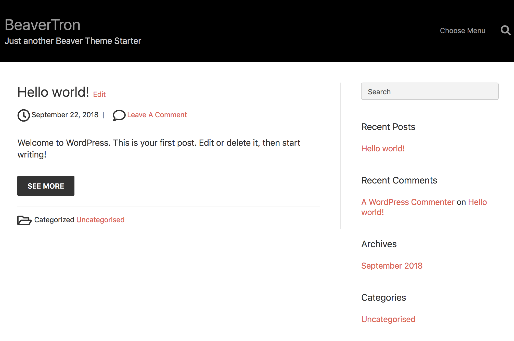Click the September 22, 2018 post date
Image resolution: width=514 pixels, height=341 pixels.
pos(65,115)
